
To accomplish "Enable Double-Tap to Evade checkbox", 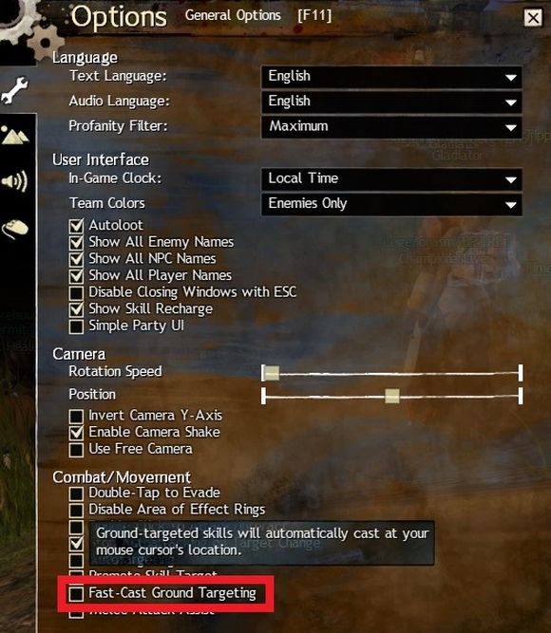I will (76, 493).
